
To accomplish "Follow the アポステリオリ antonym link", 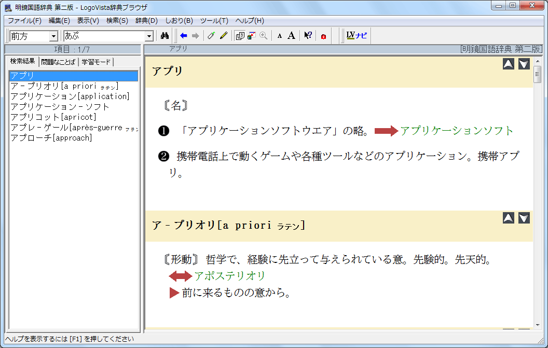I will [x=229, y=276].
